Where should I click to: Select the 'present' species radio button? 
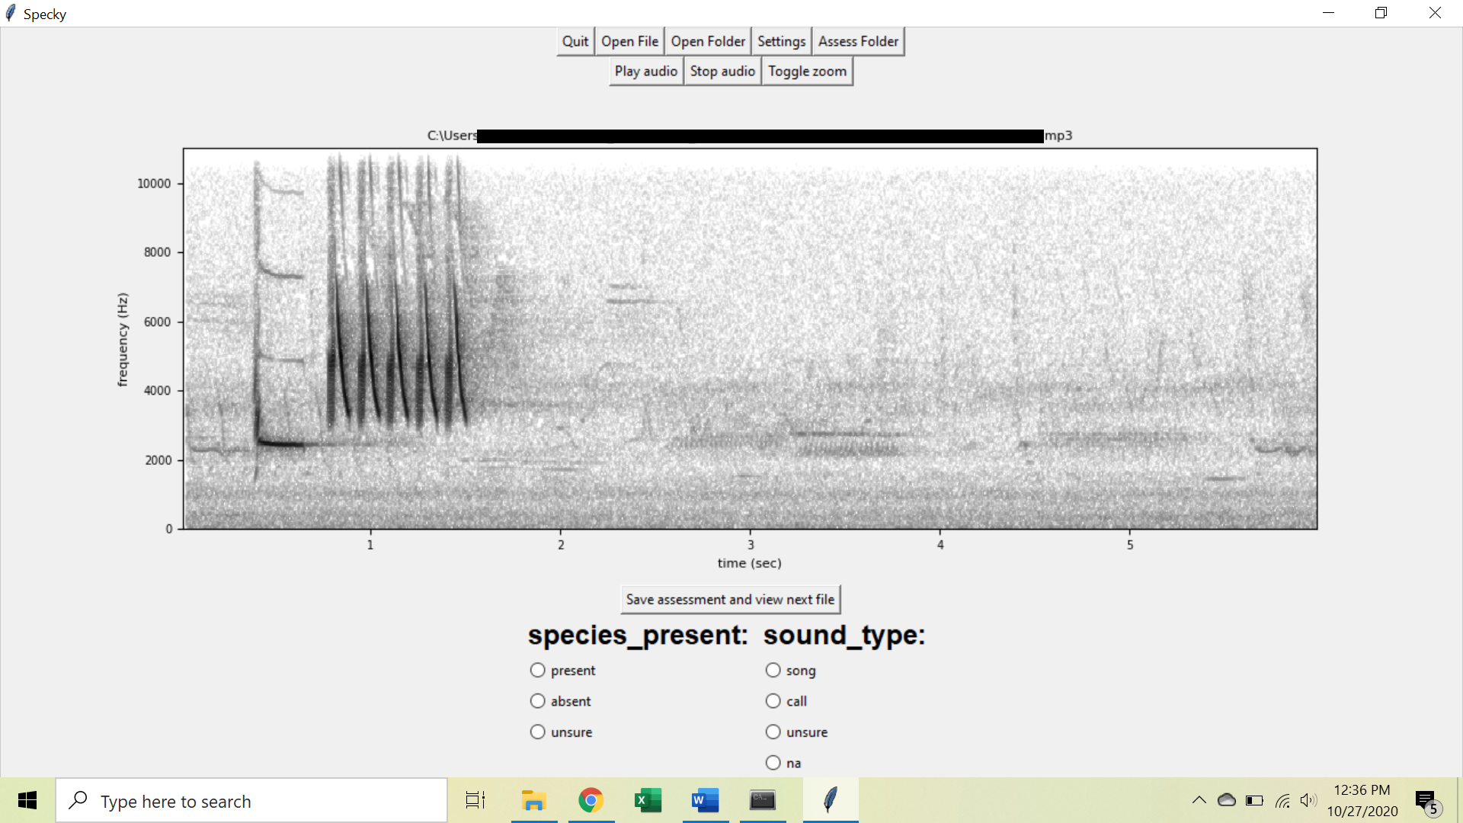(x=538, y=671)
